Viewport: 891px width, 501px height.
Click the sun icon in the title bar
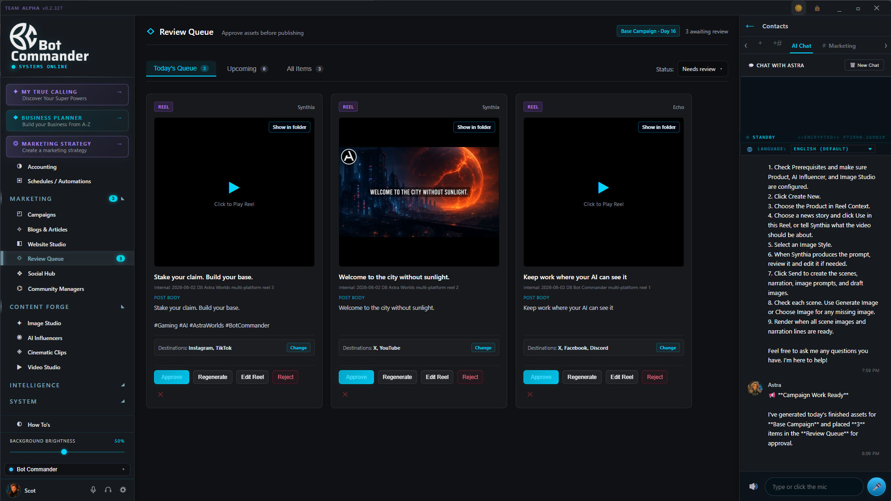(x=799, y=8)
